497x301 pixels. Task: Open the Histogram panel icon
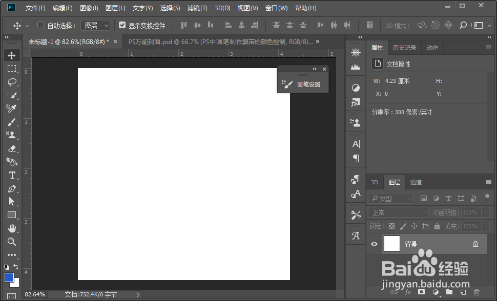[356, 67]
